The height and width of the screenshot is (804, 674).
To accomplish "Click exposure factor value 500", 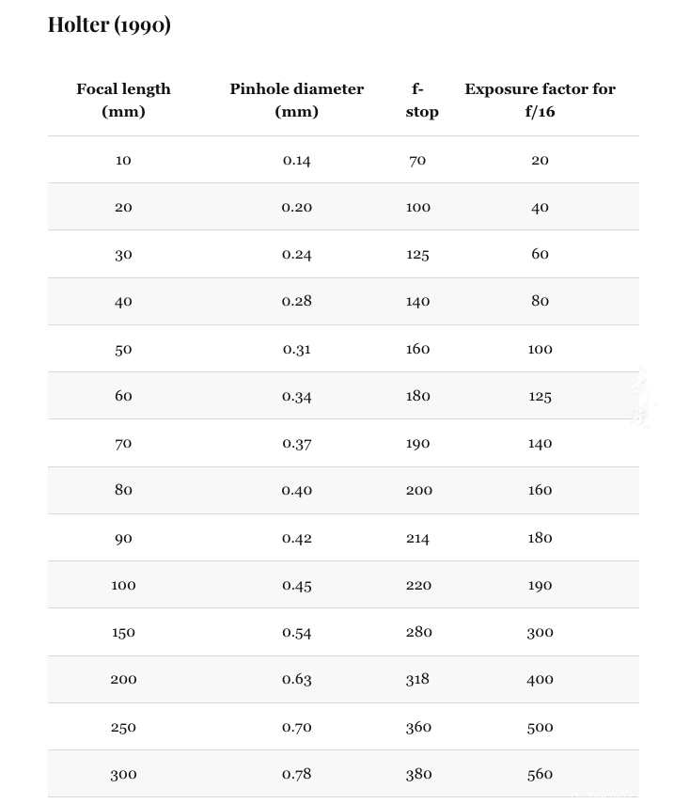I will click(541, 728).
